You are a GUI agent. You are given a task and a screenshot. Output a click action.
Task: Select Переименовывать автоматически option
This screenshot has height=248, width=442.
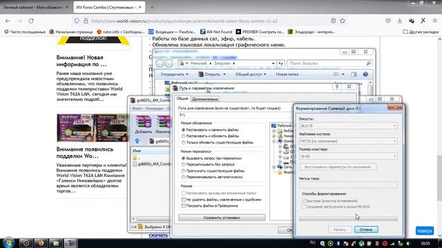click(183, 177)
